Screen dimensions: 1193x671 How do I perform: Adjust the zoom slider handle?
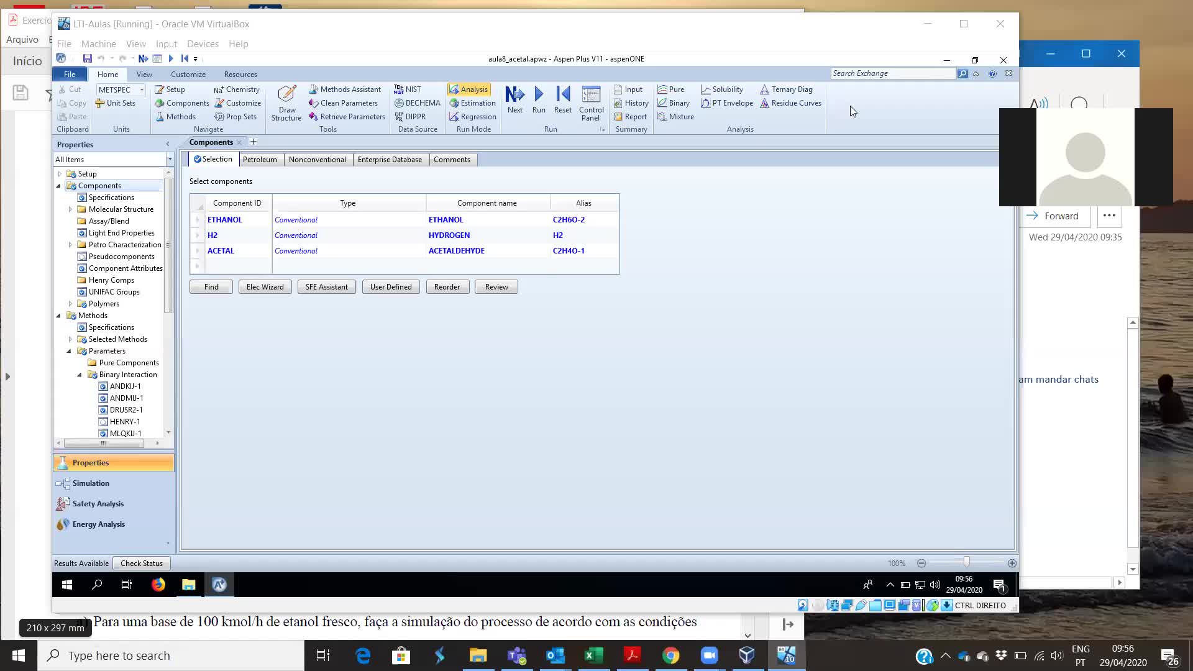click(966, 562)
